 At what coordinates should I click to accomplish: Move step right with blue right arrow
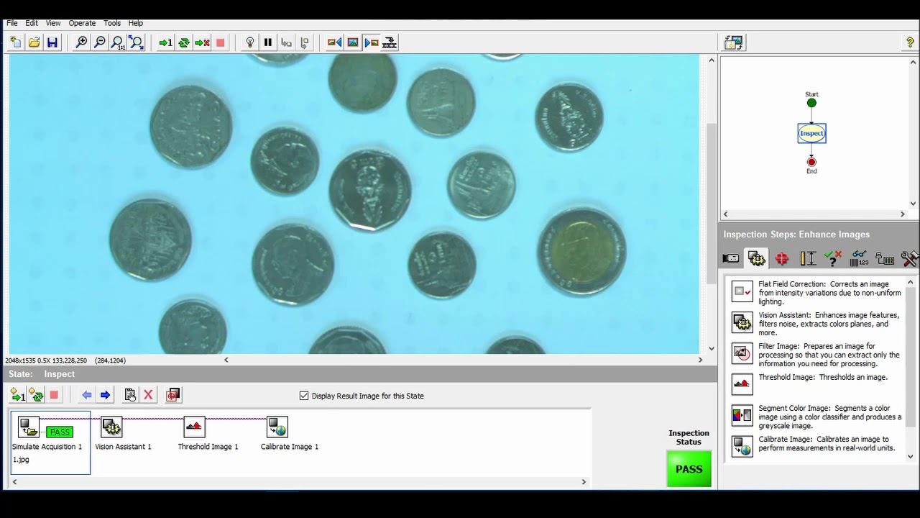coord(105,395)
